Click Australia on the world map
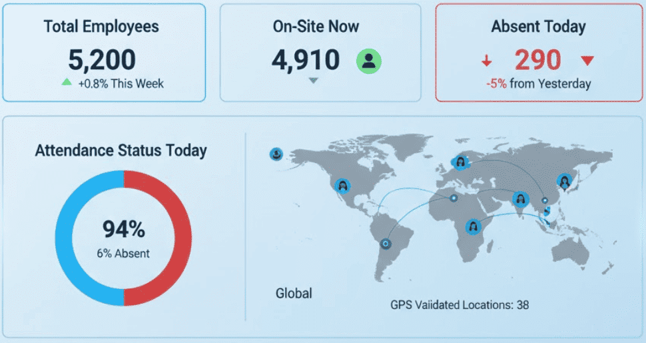The width and height of the screenshot is (646, 343). pyautogui.click(x=571, y=253)
